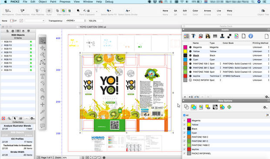The height and width of the screenshot is (159, 270).
Task: Open Type dropdown for PANTONE 158 C
Action: click(220, 63)
